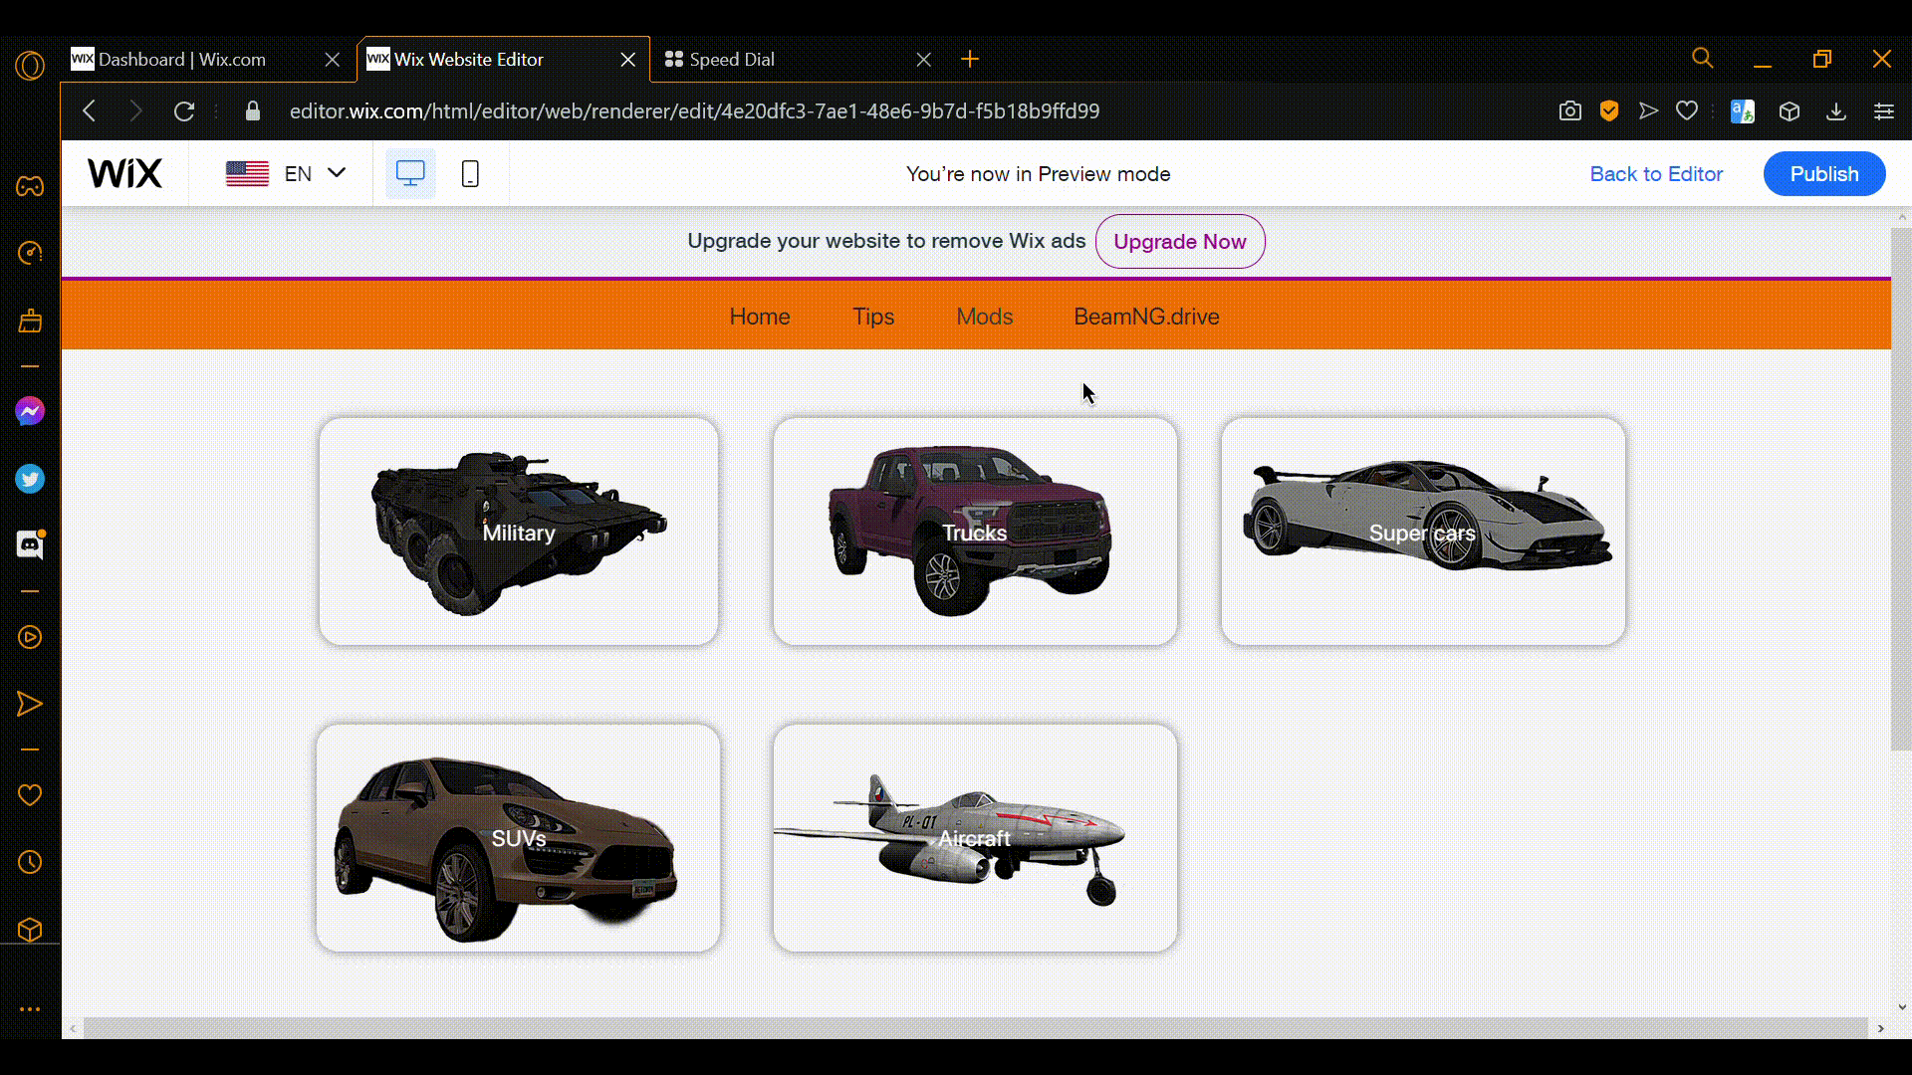Open the Home menu item
This screenshot has width=1912, height=1075.
(760, 317)
